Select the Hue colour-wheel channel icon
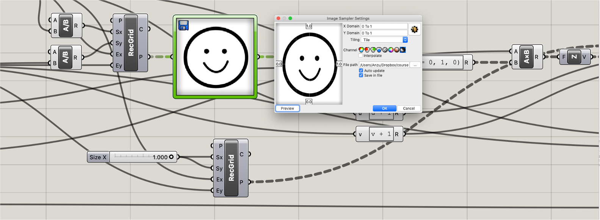The height and width of the screenshot is (220, 600). pyautogui.click(x=391, y=50)
